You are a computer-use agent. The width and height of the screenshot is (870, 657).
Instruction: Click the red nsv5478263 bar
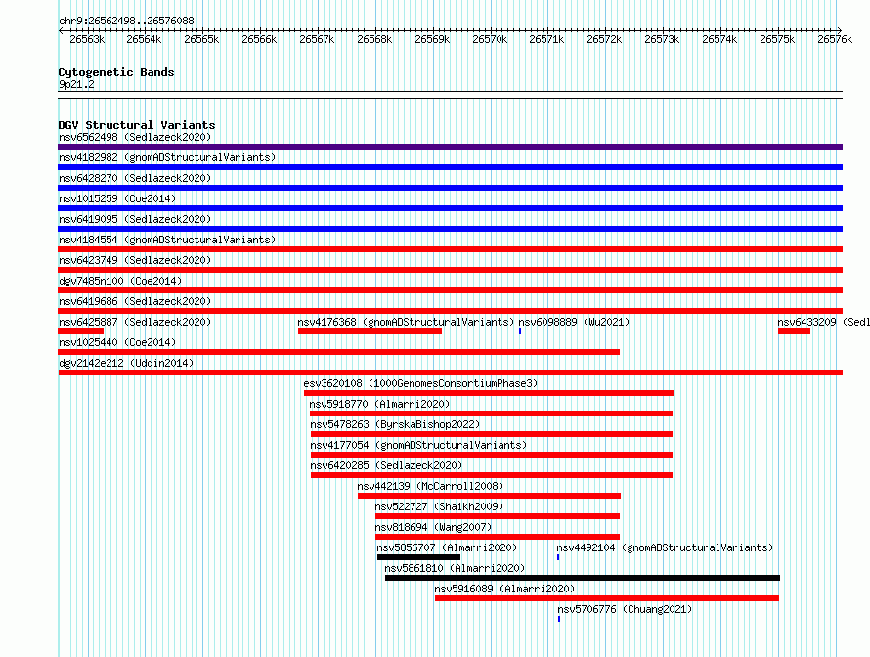click(492, 434)
